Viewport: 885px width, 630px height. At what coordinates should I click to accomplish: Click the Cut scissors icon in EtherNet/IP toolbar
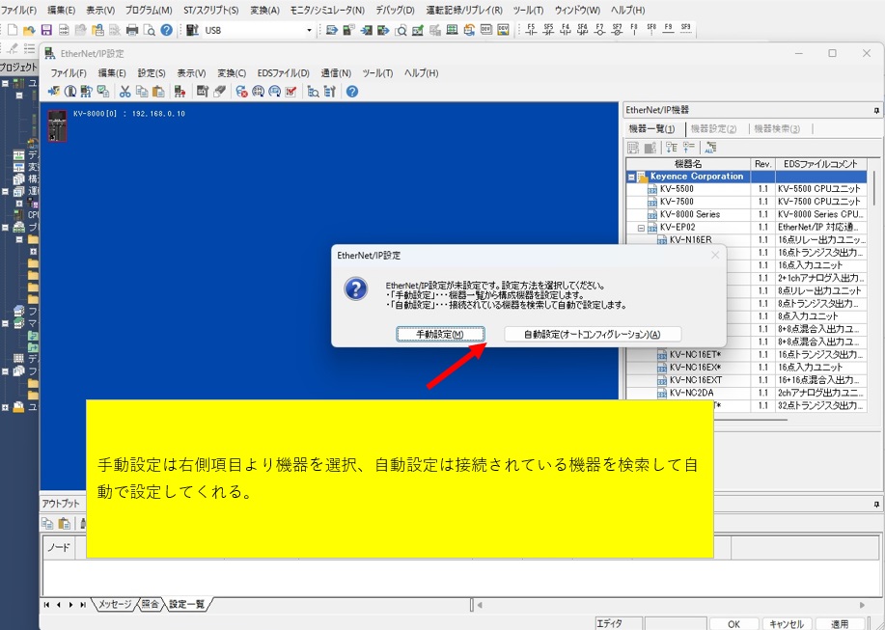click(124, 92)
